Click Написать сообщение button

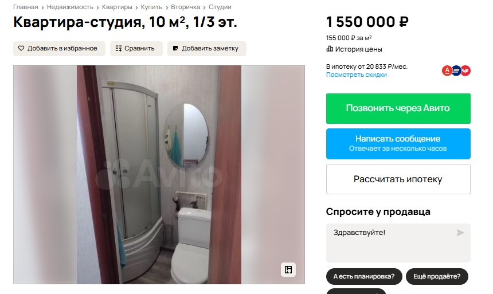click(398, 144)
